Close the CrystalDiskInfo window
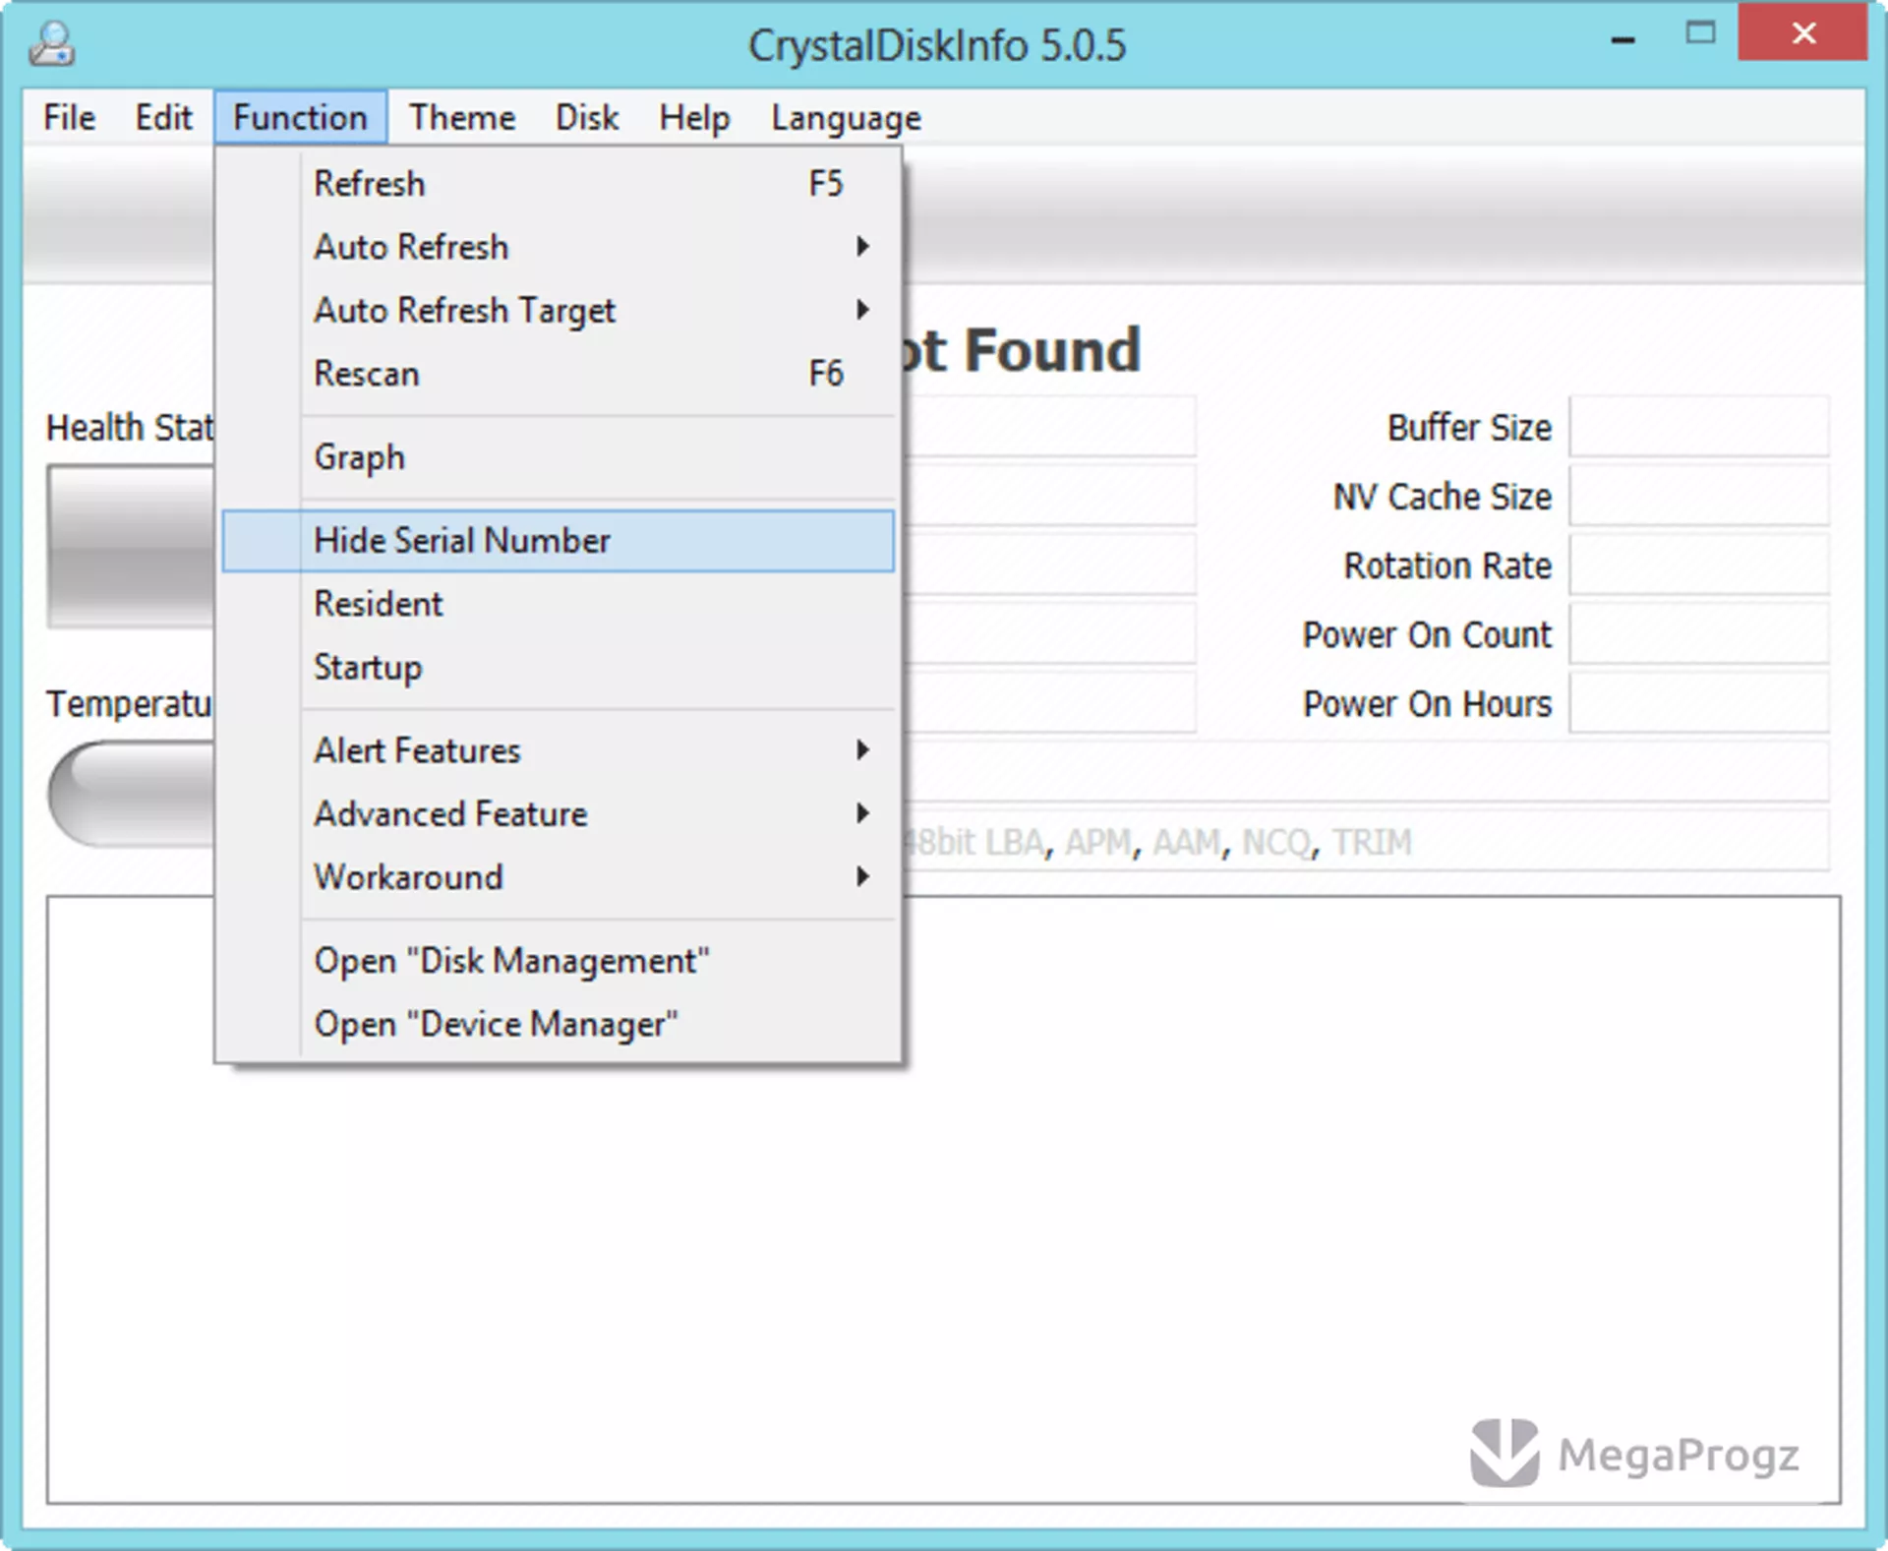 pos(1802,33)
